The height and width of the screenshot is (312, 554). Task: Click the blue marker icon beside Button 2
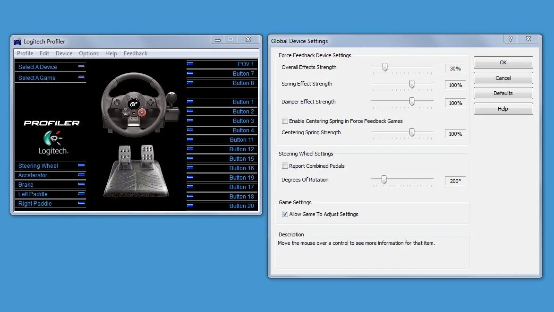[x=190, y=111]
